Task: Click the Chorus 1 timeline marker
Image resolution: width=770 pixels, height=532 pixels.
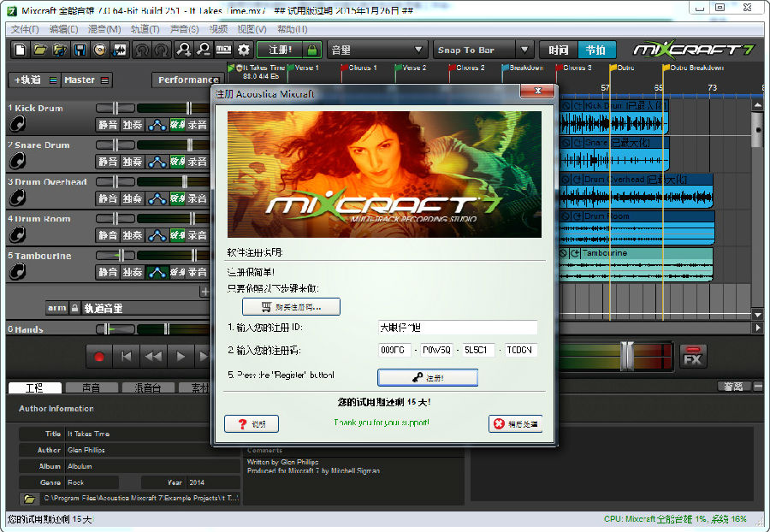Action: coord(359,68)
